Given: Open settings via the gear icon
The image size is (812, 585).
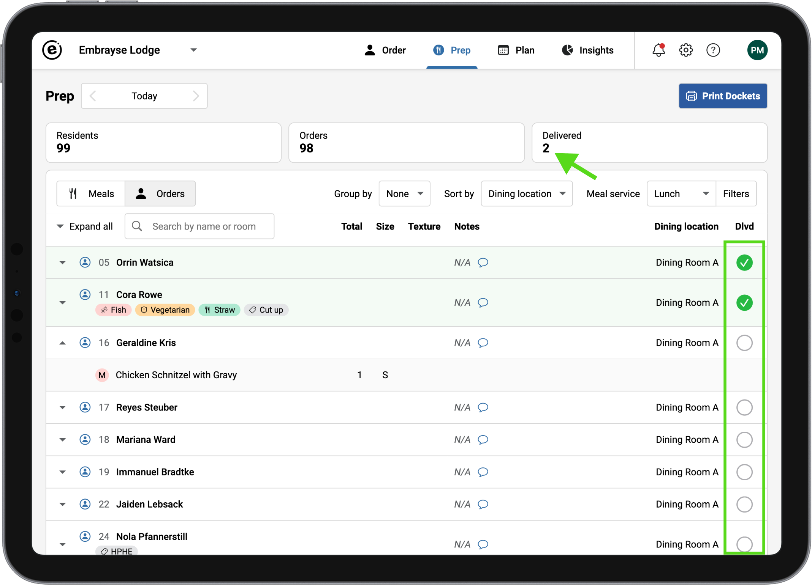Looking at the screenshot, I should [686, 50].
